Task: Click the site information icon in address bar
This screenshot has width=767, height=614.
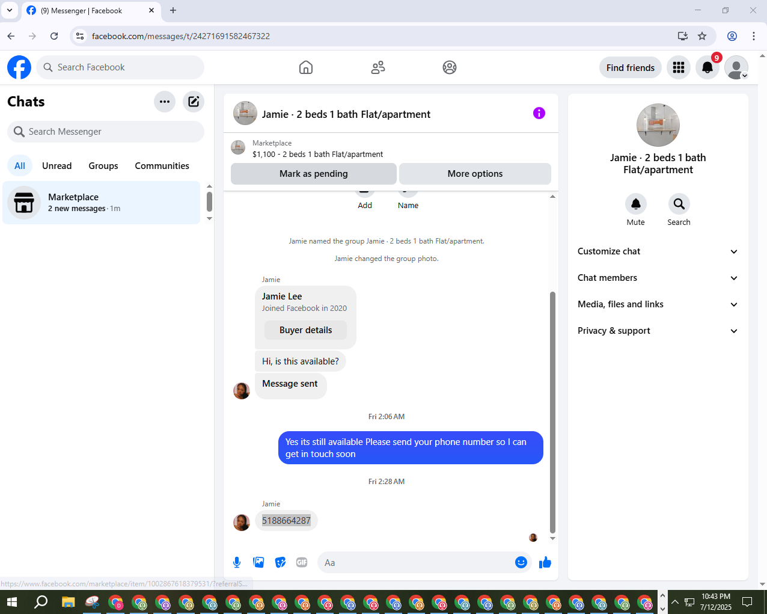Action: pos(80,36)
